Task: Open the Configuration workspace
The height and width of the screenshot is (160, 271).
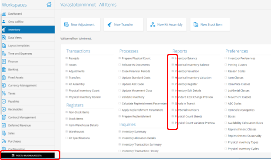Action: (17, 149)
